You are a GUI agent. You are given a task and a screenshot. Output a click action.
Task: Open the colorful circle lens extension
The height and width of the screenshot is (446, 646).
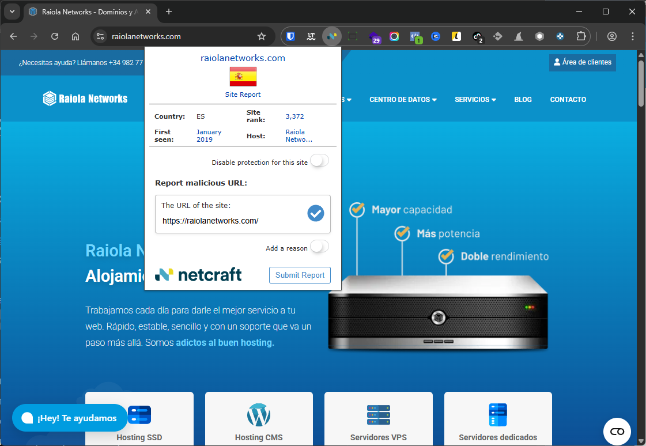[394, 37]
